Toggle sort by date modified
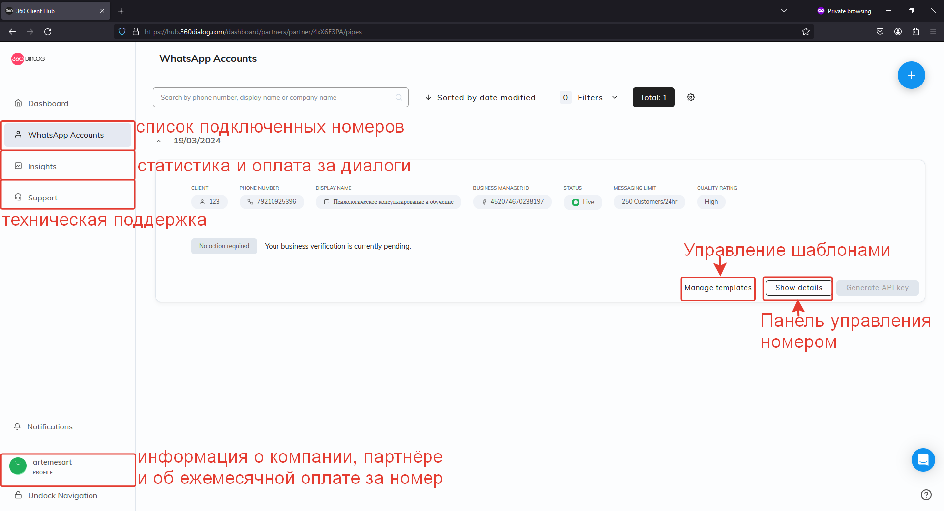944x511 pixels. pyautogui.click(x=480, y=97)
